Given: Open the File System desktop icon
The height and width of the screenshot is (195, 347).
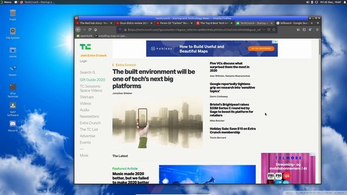Looking at the screenshot, I should [x=12, y=33].
